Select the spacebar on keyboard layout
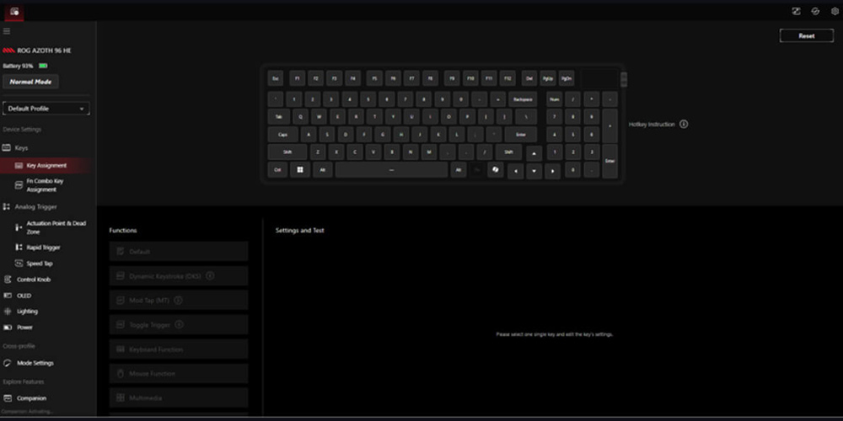843x421 pixels. (x=391, y=170)
